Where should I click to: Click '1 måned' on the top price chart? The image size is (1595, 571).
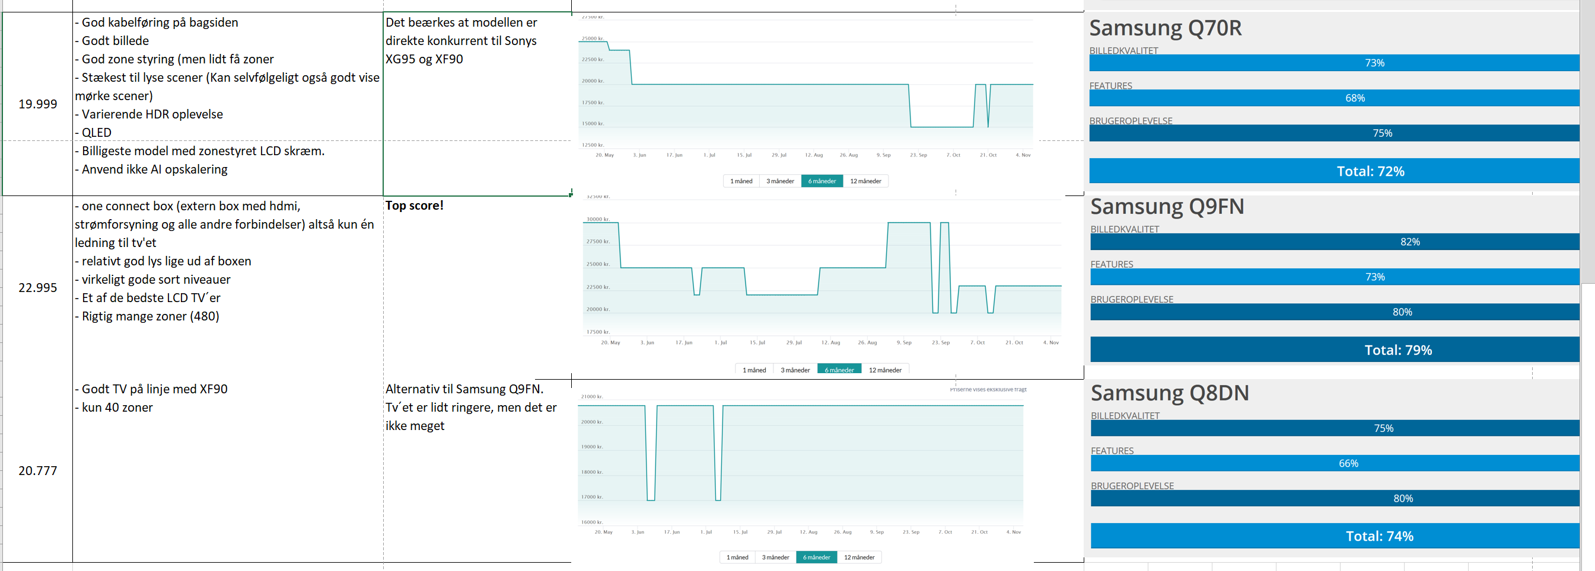point(741,181)
